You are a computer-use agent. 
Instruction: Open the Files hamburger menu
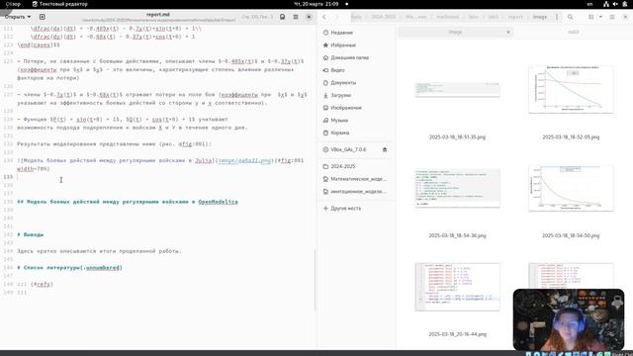pos(612,17)
